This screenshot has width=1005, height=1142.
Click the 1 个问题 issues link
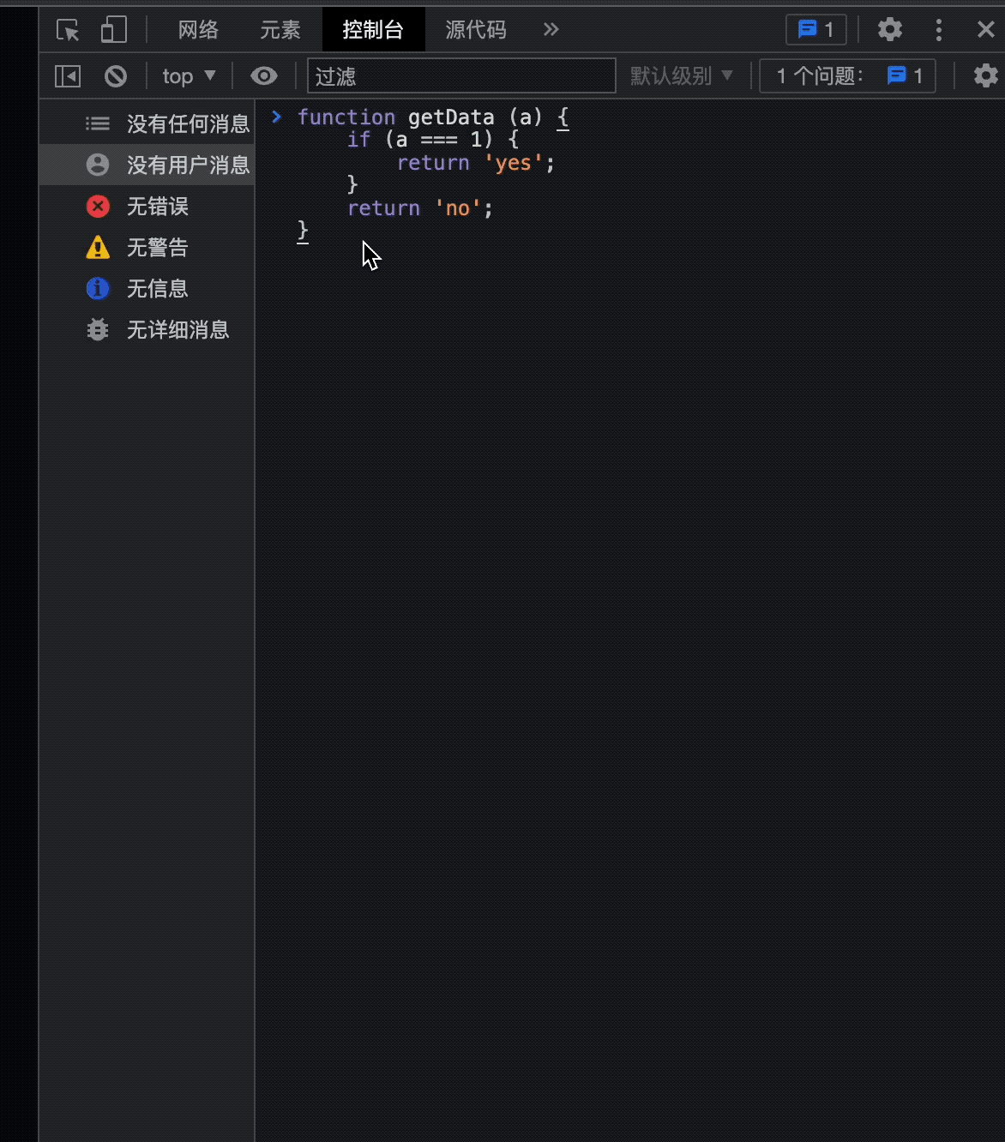pyautogui.click(x=847, y=76)
